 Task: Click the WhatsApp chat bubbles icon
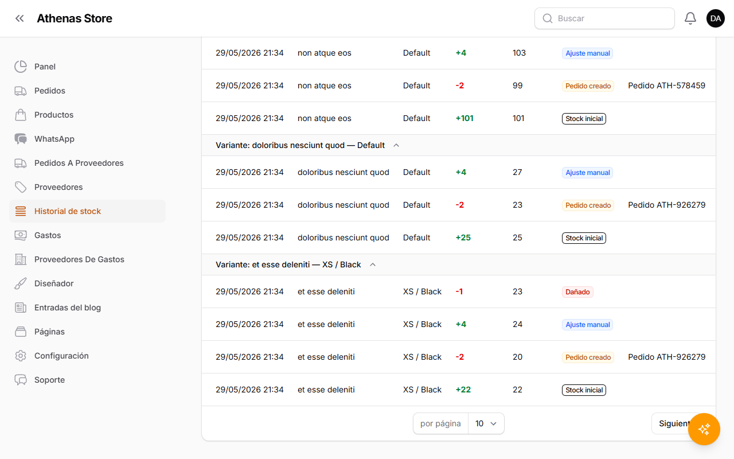[21, 139]
